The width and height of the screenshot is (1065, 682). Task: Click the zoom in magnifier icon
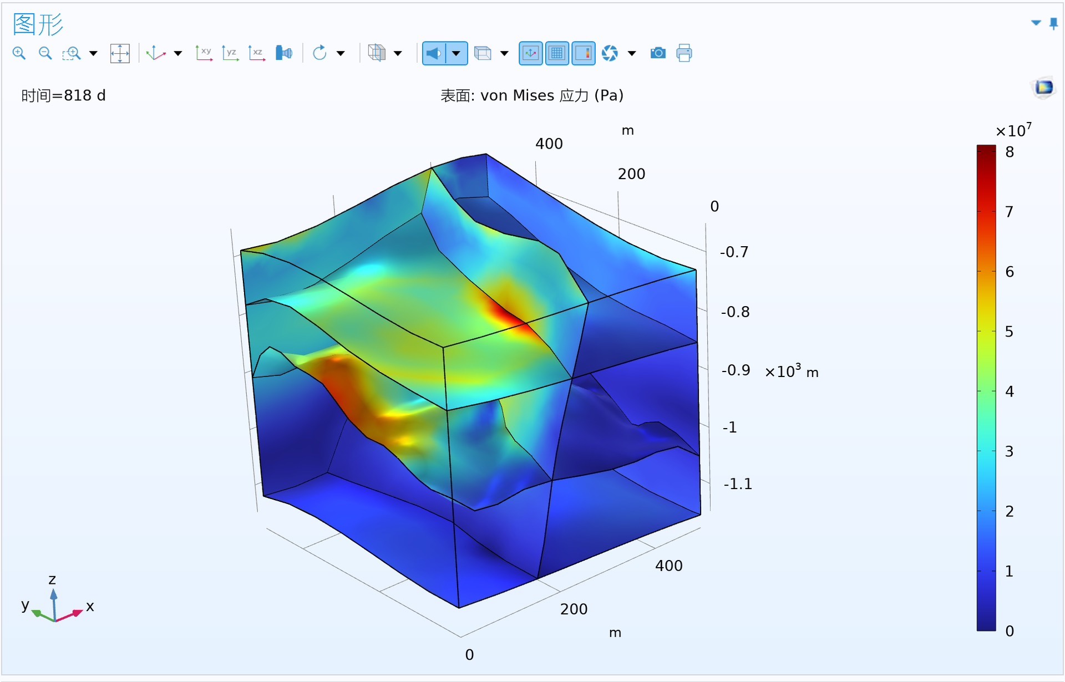(19, 53)
